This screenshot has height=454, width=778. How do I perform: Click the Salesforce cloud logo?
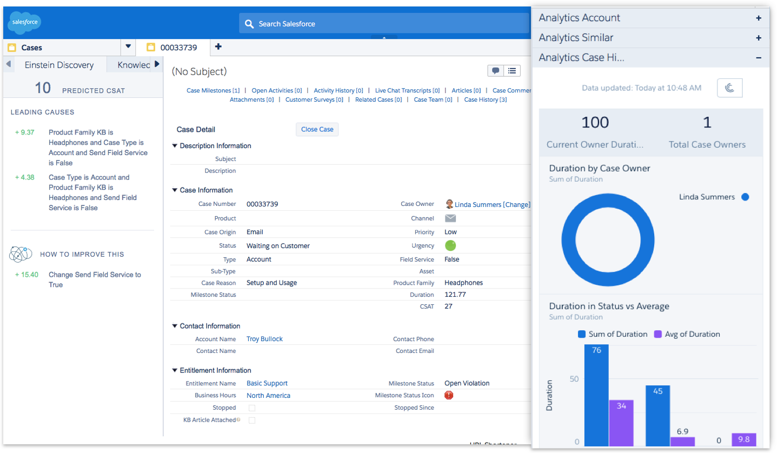point(24,23)
